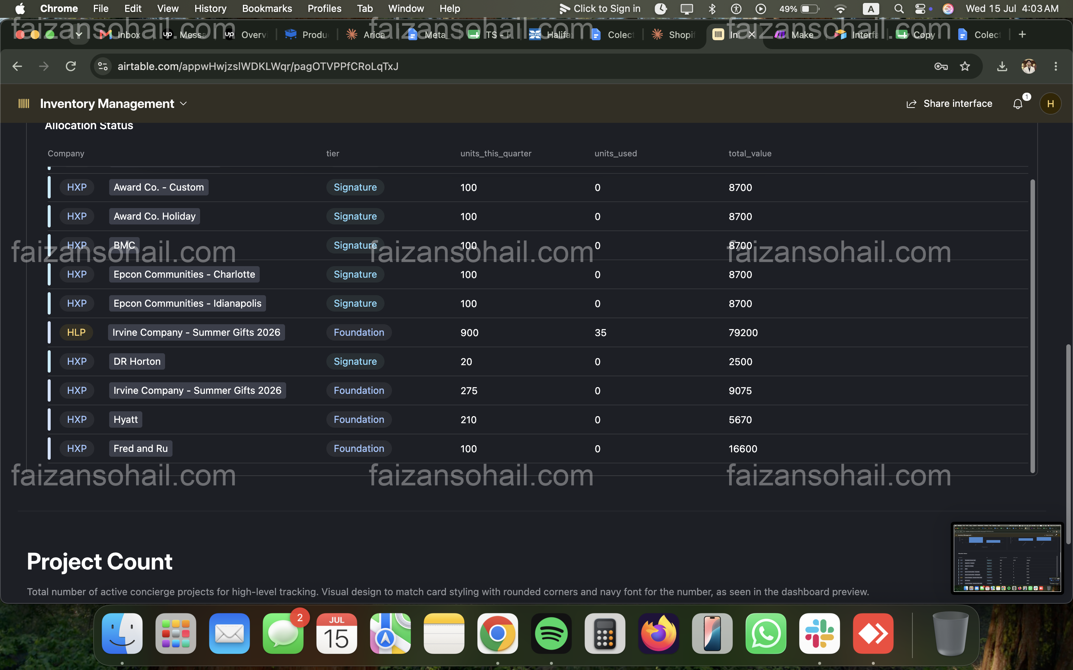This screenshot has height=670, width=1073.
Task: Click the Inventory Management barcode icon
Action: pos(23,103)
